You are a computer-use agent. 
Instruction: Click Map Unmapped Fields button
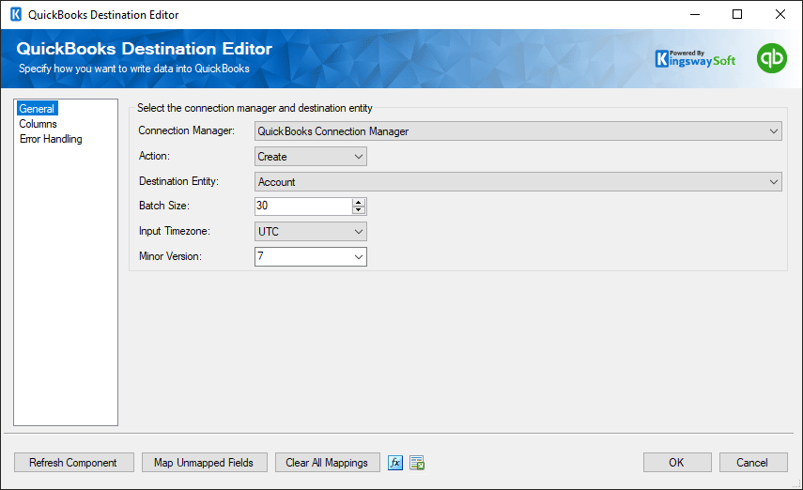pyautogui.click(x=205, y=463)
